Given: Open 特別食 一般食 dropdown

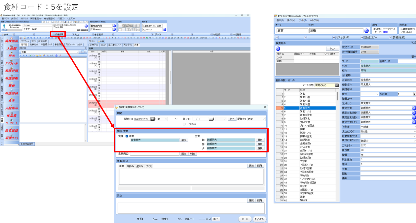Looking at the screenshot, I should pos(388,126).
